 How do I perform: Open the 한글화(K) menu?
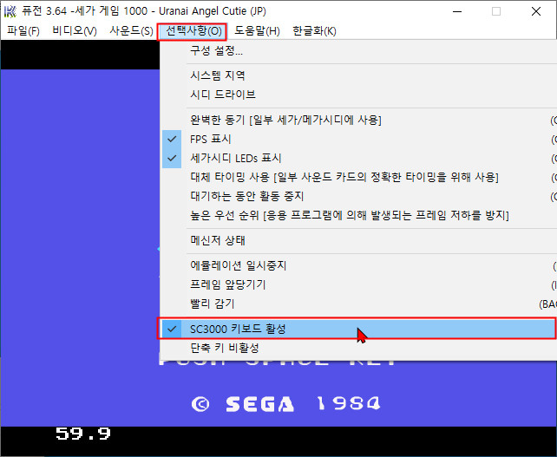pos(314,31)
